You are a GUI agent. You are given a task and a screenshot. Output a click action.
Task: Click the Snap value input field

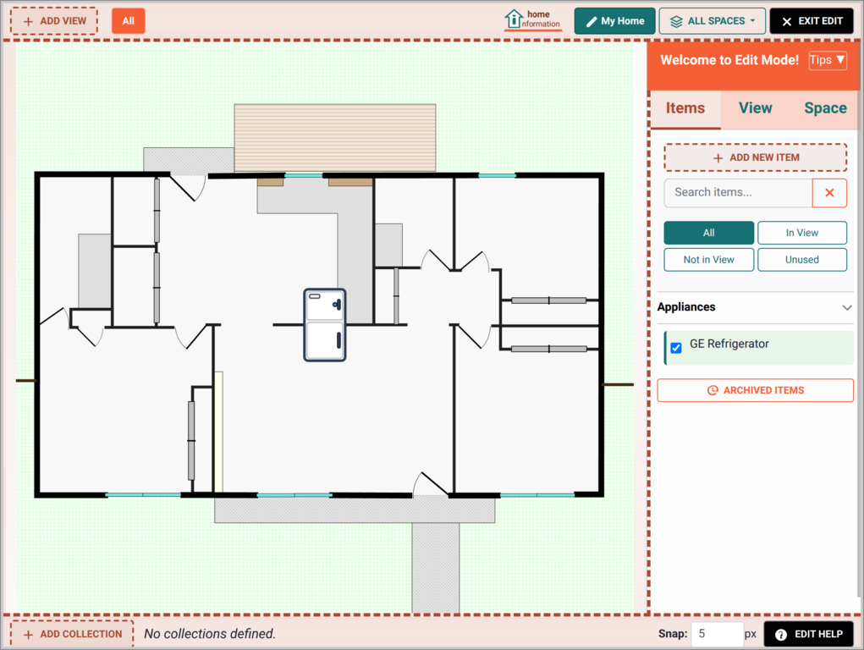(717, 634)
